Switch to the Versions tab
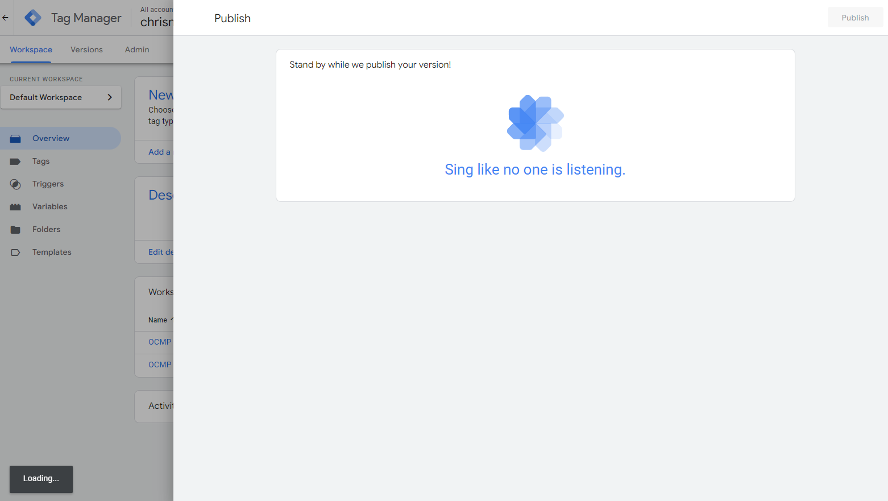Viewport: 888px width, 501px height. [x=86, y=49]
